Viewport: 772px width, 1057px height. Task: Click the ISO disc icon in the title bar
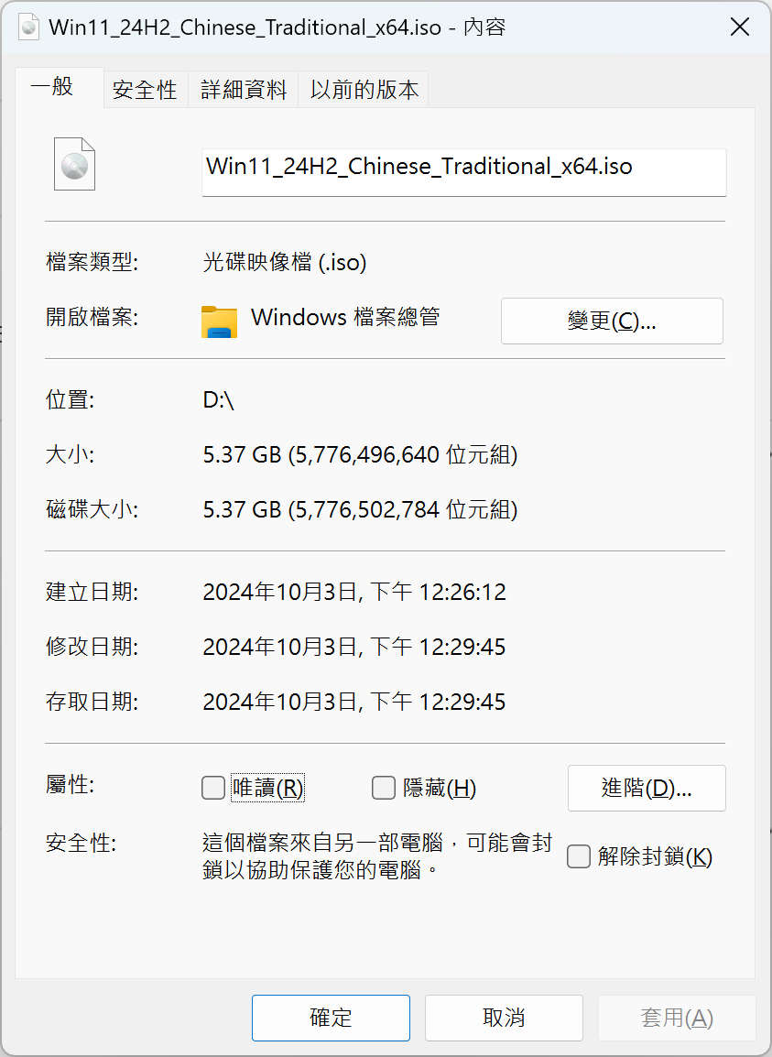point(28,27)
